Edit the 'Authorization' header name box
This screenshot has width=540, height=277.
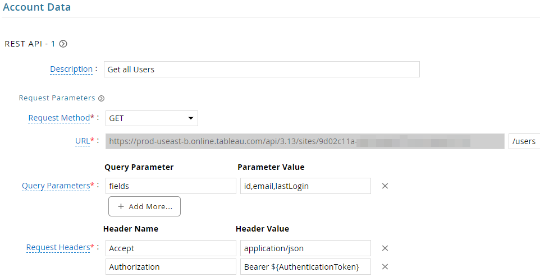pyautogui.click(x=171, y=267)
